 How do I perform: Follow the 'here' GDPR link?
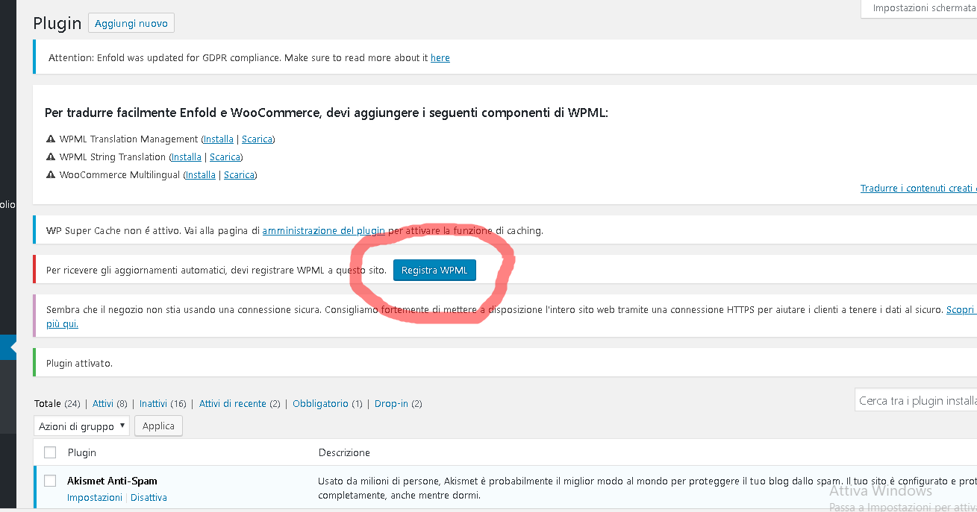coord(440,57)
